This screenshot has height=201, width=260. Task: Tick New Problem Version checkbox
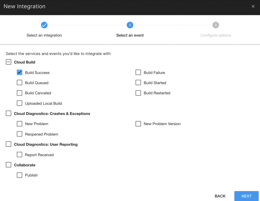pyautogui.click(x=138, y=124)
